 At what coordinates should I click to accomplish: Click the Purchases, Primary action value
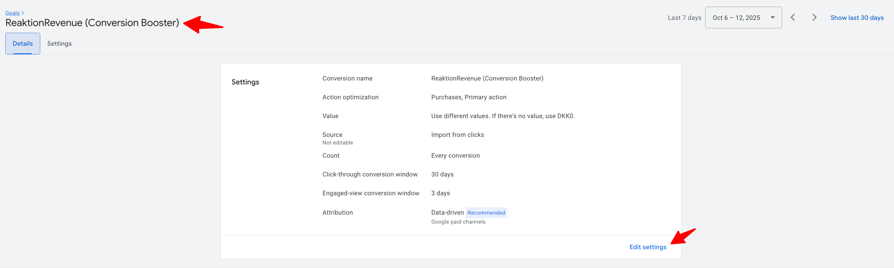pyautogui.click(x=469, y=97)
